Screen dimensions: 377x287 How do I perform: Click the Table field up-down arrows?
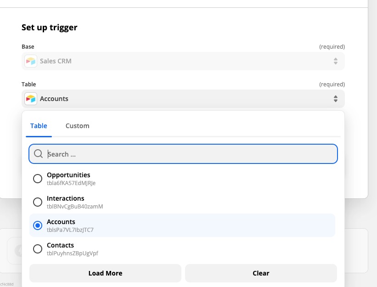(336, 99)
